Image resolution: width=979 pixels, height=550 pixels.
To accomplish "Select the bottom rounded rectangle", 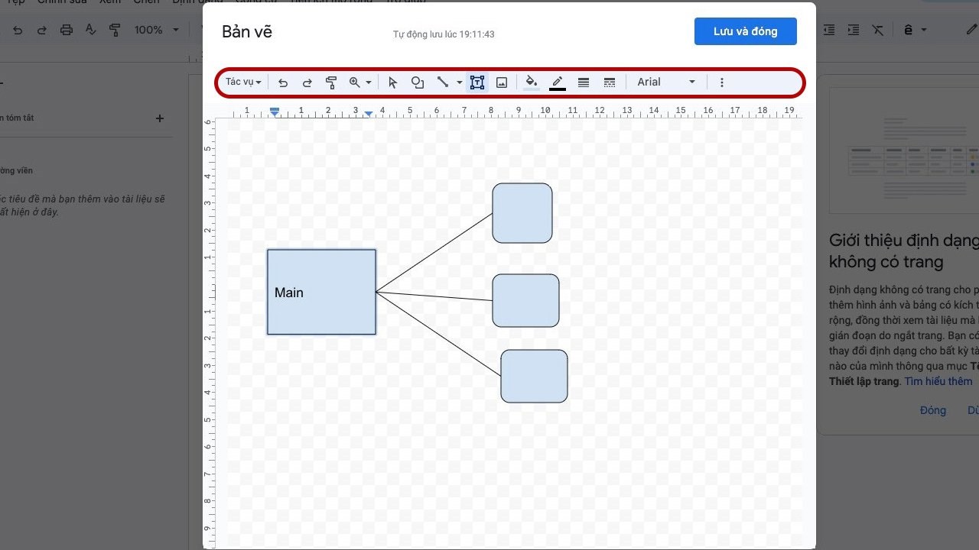I will pyautogui.click(x=534, y=376).
